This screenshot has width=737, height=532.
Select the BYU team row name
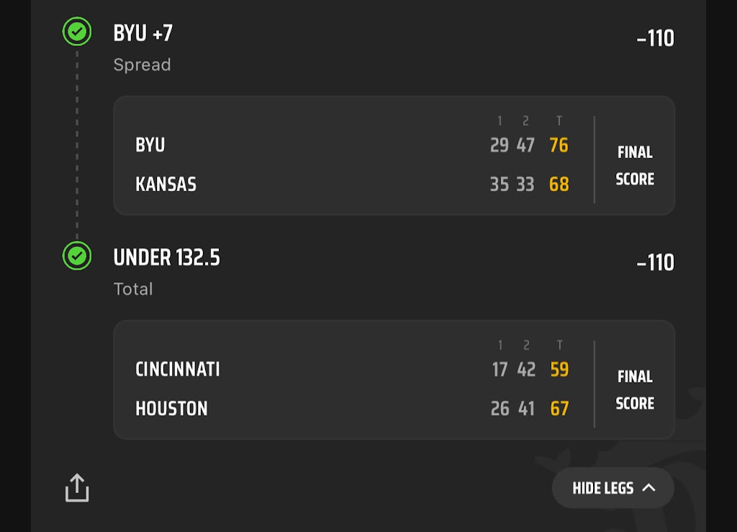coord(150,145)
